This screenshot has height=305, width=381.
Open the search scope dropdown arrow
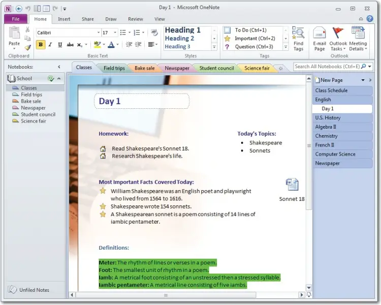tap(370, 67)
